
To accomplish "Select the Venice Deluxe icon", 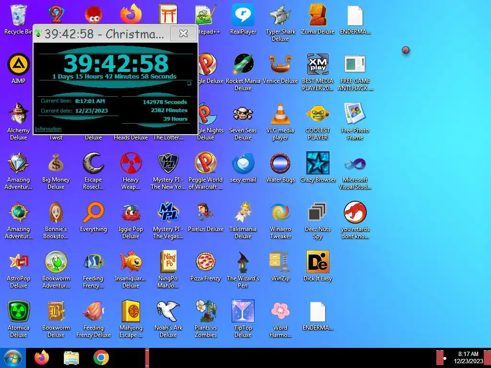I will (280, 65).
